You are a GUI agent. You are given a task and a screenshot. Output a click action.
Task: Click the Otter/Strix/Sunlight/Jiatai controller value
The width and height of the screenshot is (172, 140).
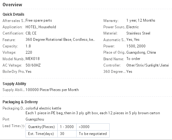[x=147, y=65]
